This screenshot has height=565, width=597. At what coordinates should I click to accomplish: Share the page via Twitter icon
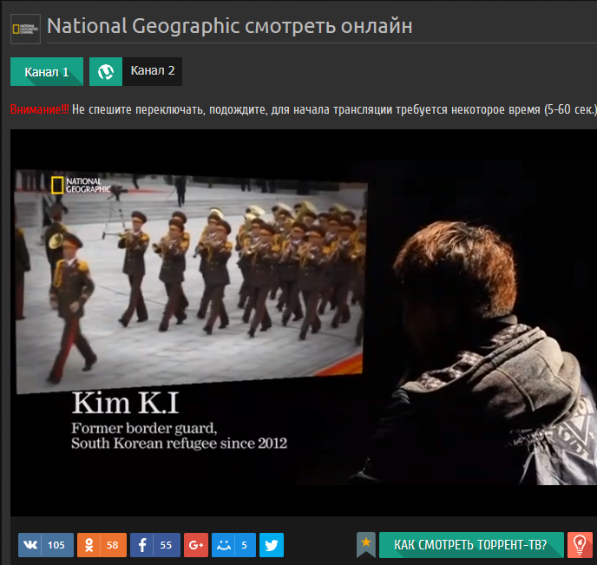[x=272, y=545]
